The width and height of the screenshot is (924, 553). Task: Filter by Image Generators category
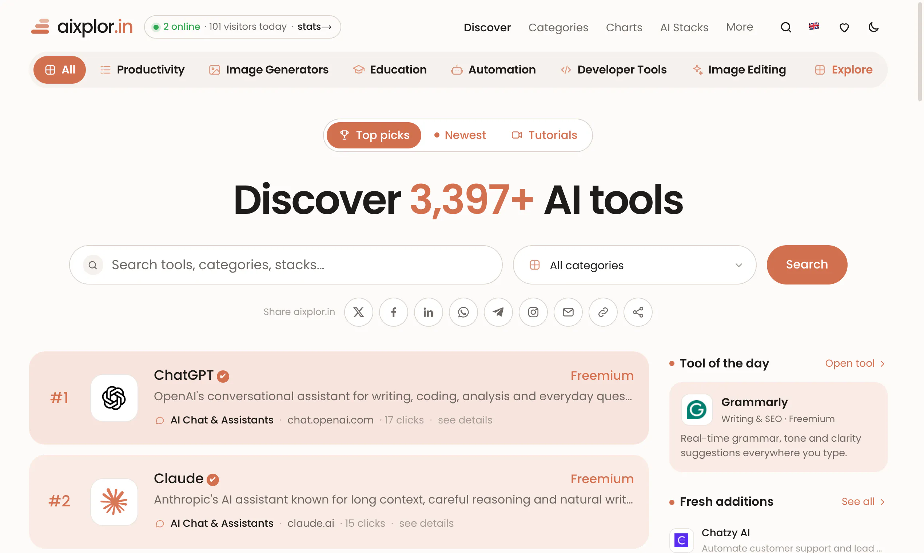click(x=268, y=70)
